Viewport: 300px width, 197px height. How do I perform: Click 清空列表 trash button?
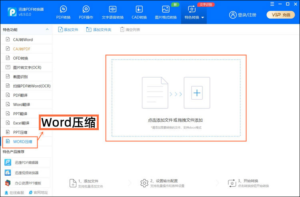130,30
